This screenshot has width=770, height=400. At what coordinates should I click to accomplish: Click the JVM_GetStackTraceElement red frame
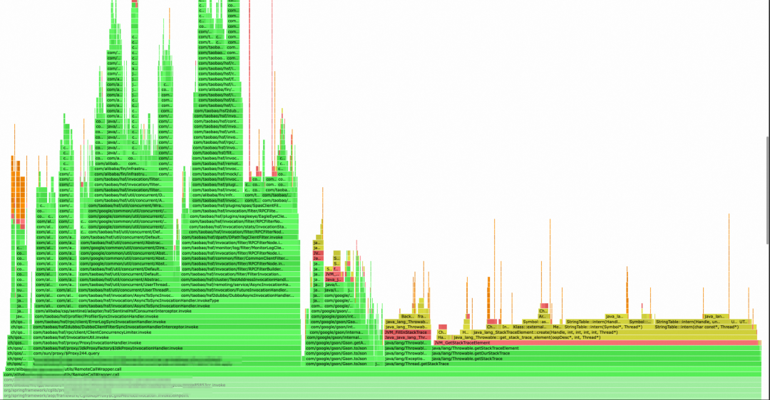tap(596, 342)
